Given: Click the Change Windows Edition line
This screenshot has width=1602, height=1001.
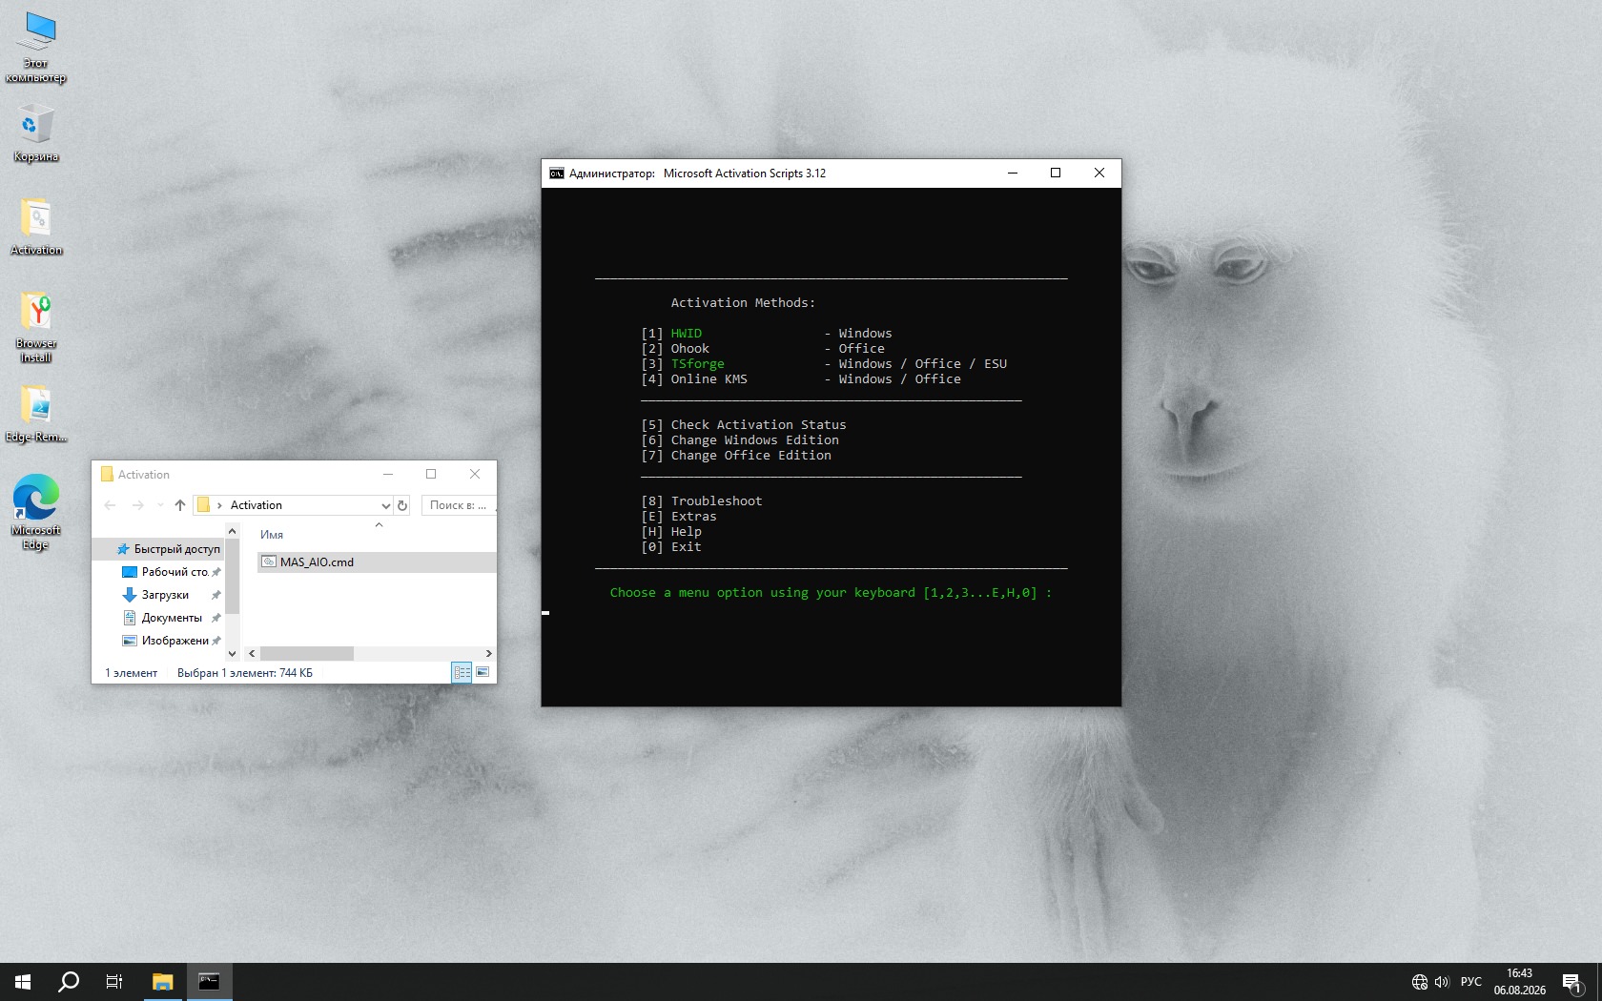Looking at the screenshot, I should coord(740,440).
